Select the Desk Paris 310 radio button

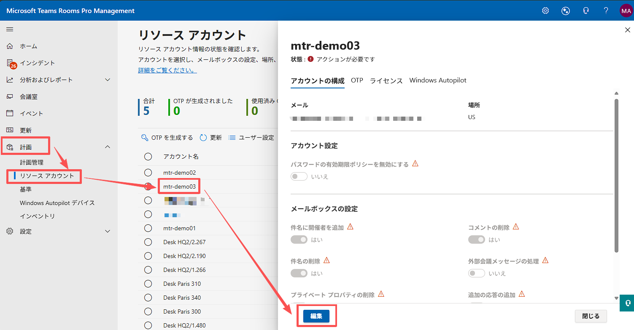(148, 284)
